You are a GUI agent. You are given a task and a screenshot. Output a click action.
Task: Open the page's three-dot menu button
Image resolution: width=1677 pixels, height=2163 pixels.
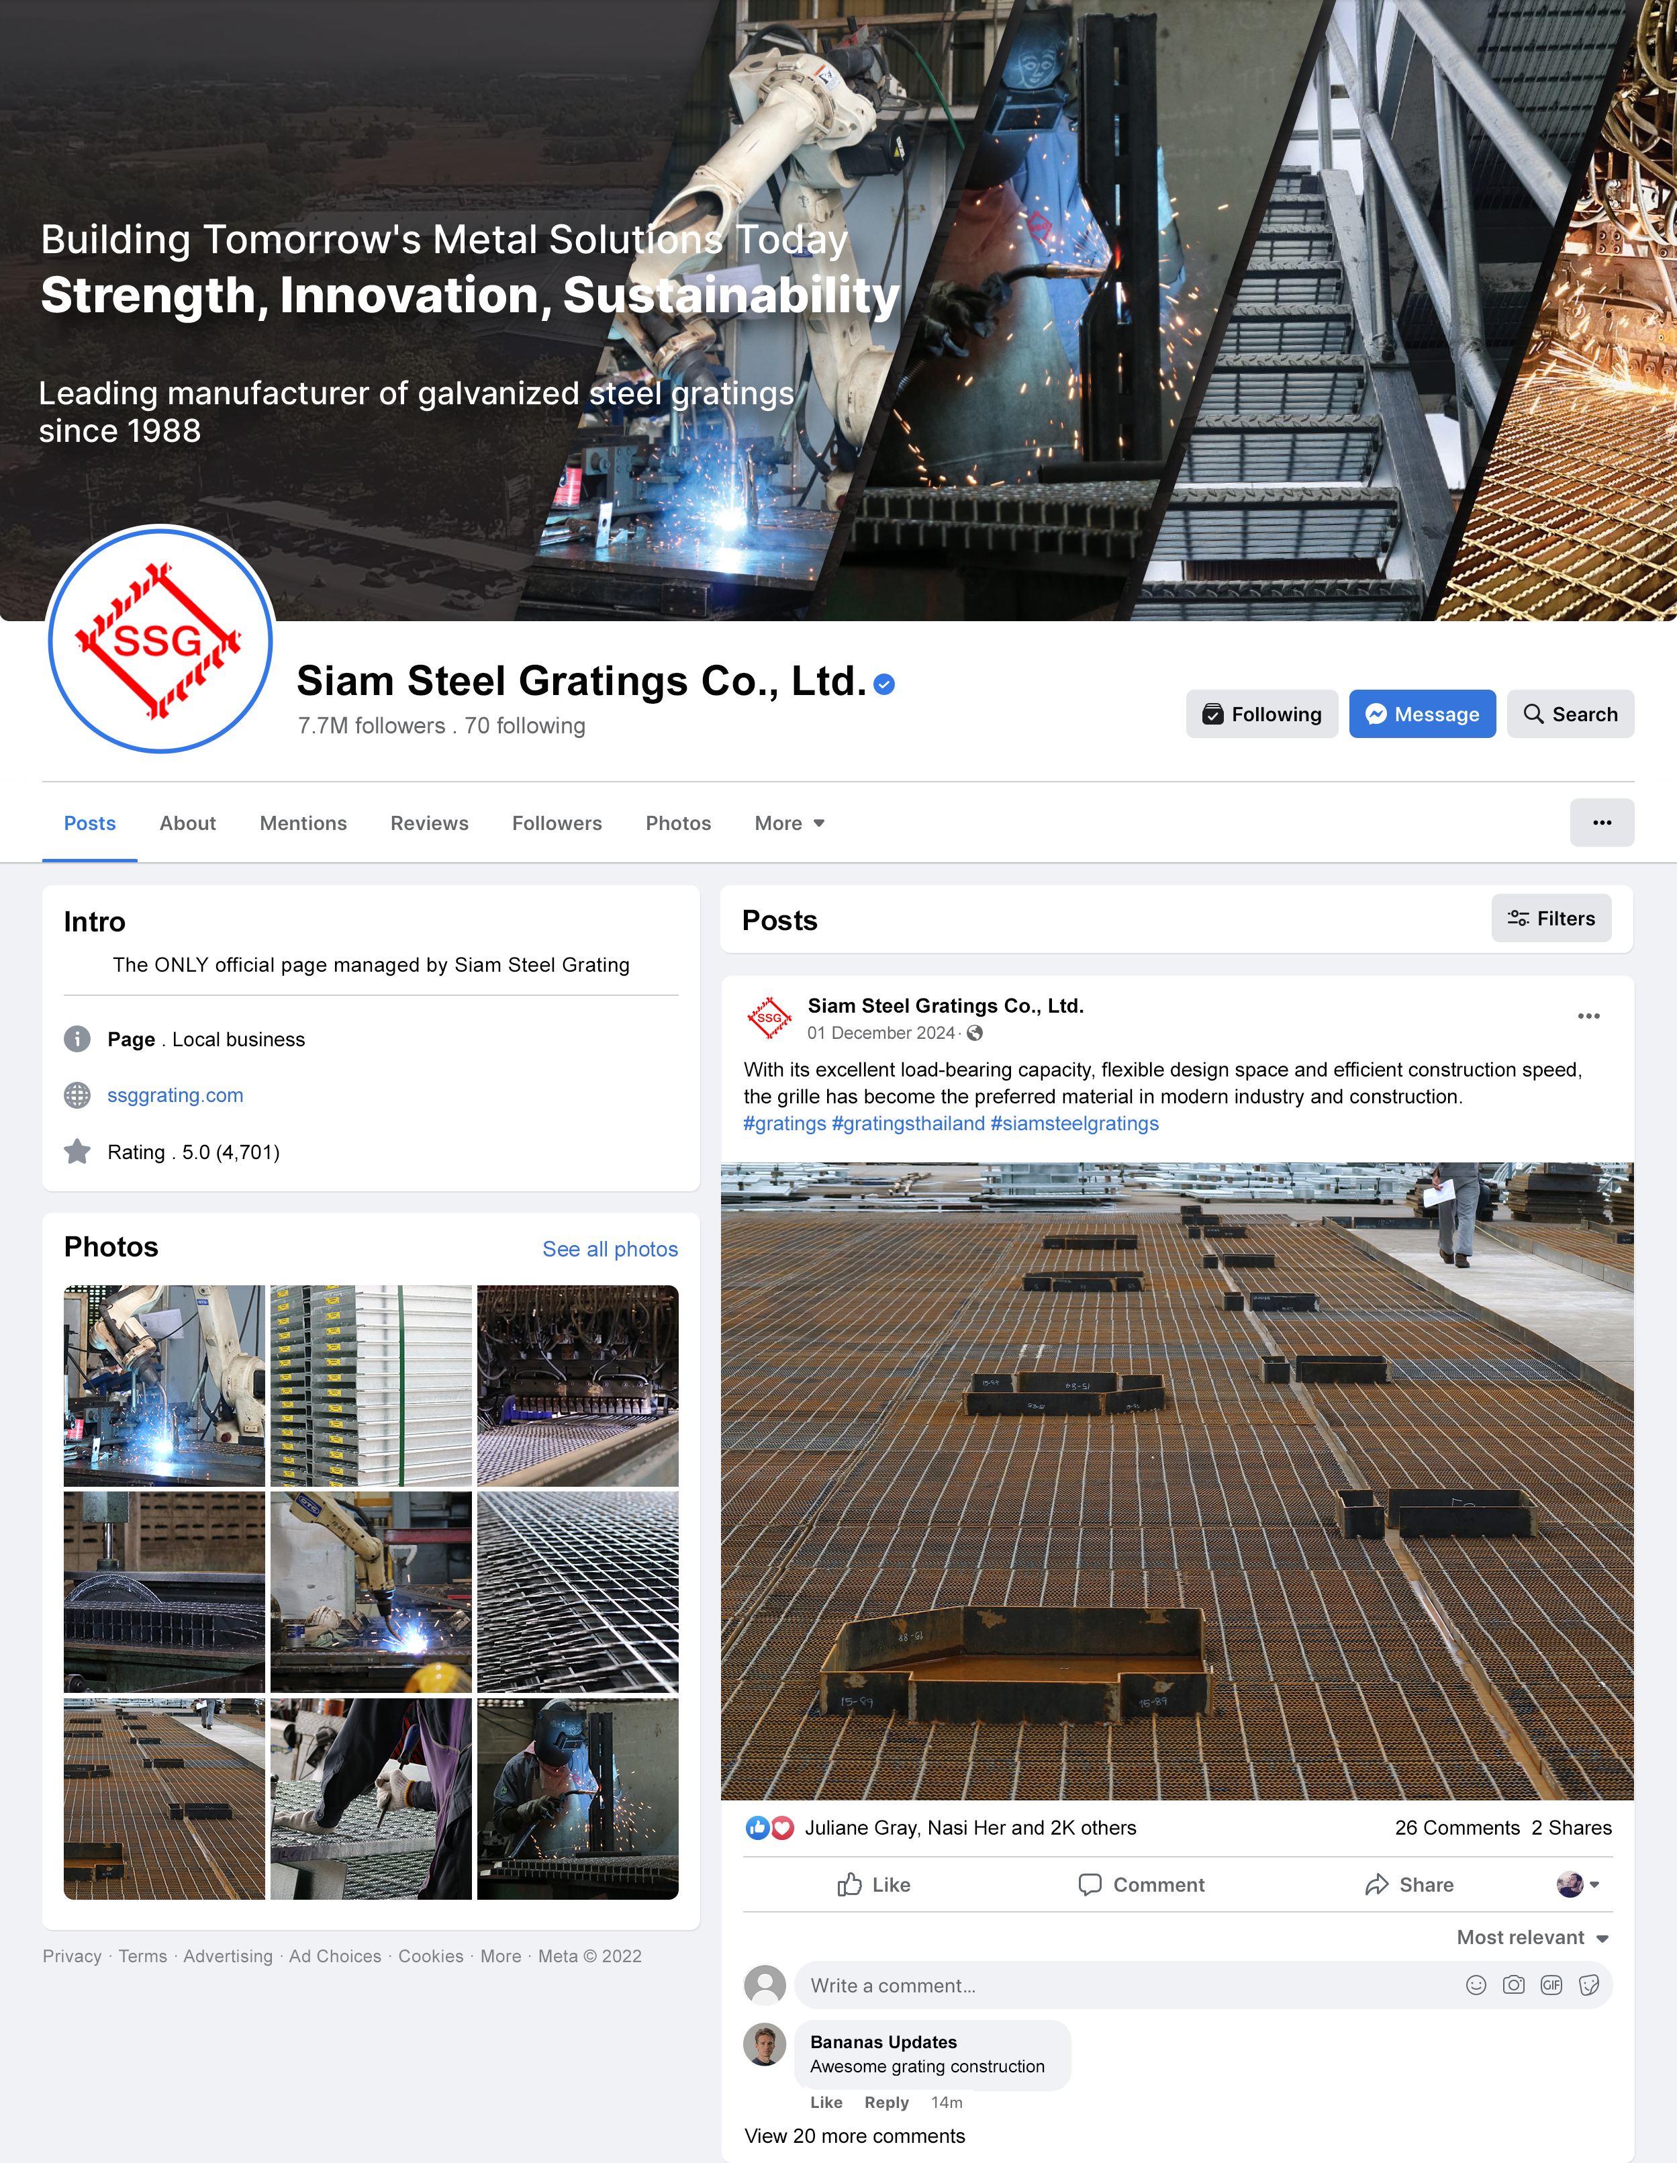(1602, 823)
